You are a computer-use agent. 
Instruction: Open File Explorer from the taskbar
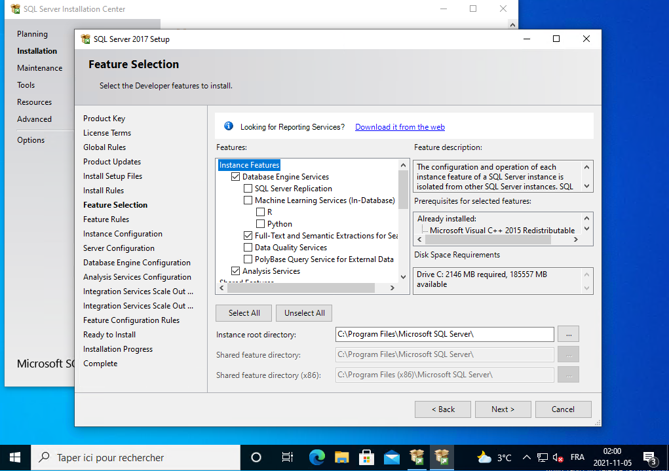click(x=341, y=457)
